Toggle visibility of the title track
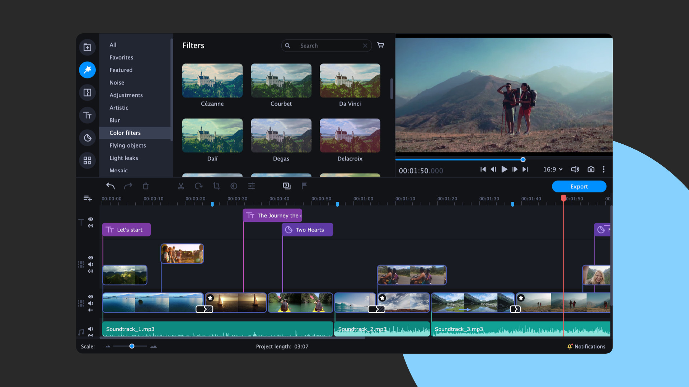 tap(91, 219)
